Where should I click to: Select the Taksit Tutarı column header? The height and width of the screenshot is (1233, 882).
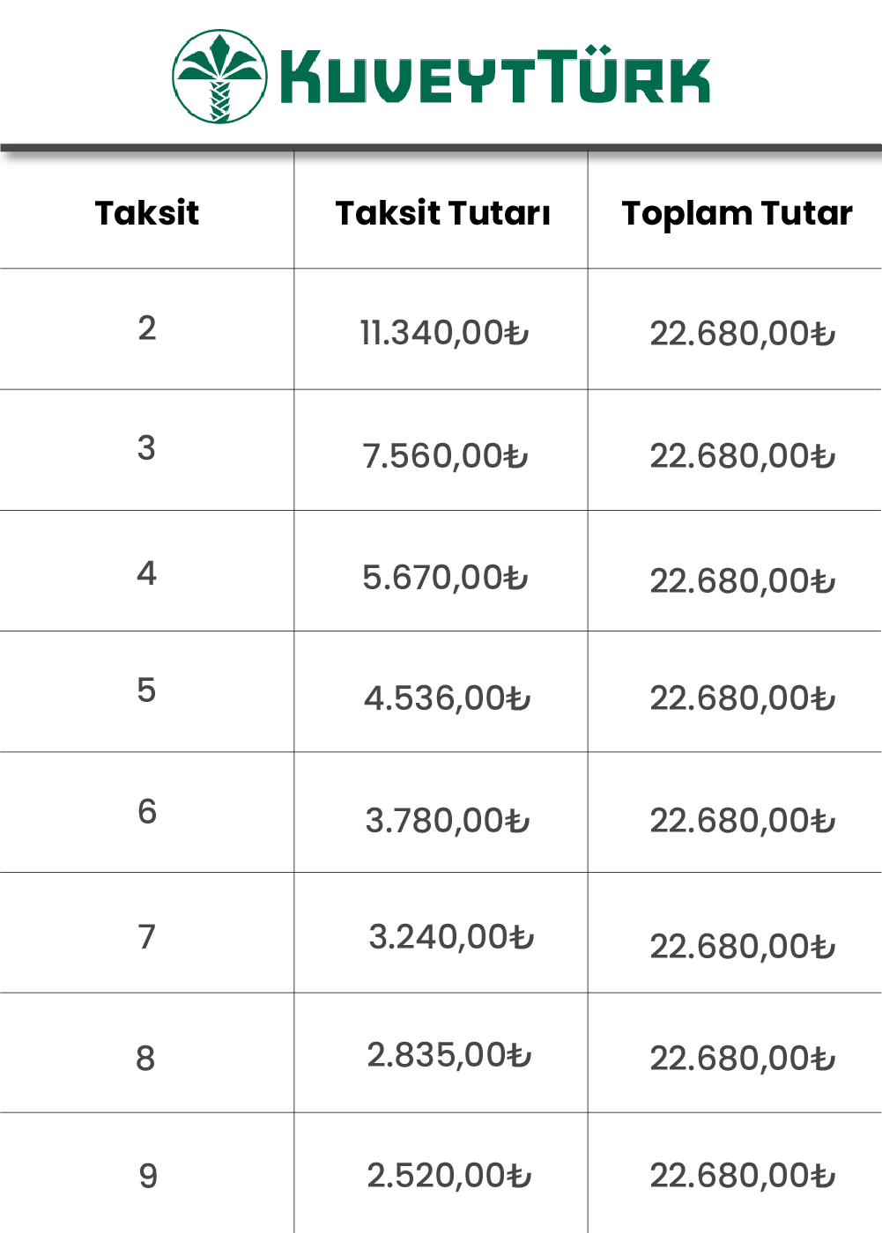[443, 213]
